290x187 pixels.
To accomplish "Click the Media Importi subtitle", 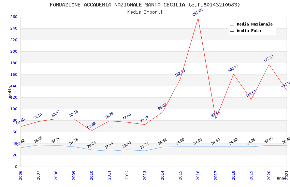I will 145,12.
